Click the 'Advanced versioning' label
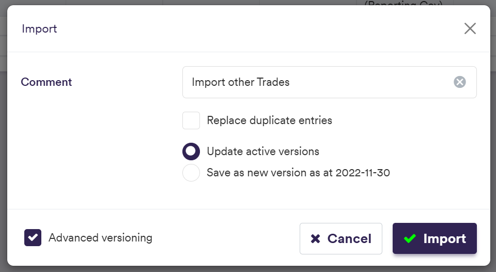Screen dimensions: 496x272 pos(100,238)
